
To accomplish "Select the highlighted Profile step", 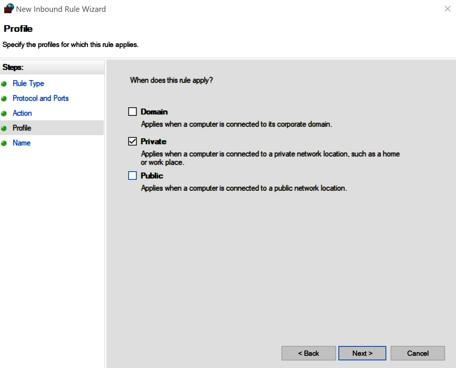I will [x=22, y=128].
